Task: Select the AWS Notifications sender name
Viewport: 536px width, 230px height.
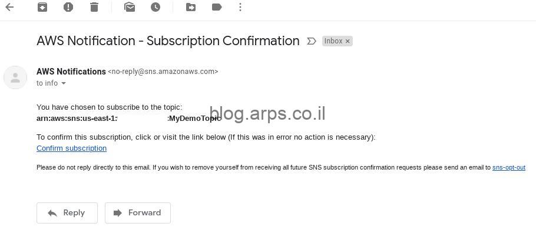Action: tap(71, 72)
